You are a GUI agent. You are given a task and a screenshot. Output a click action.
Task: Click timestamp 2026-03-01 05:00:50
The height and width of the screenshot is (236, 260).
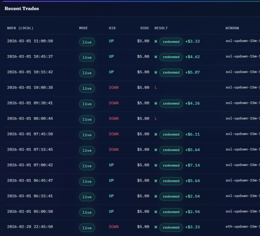click(x=30, y=212)
